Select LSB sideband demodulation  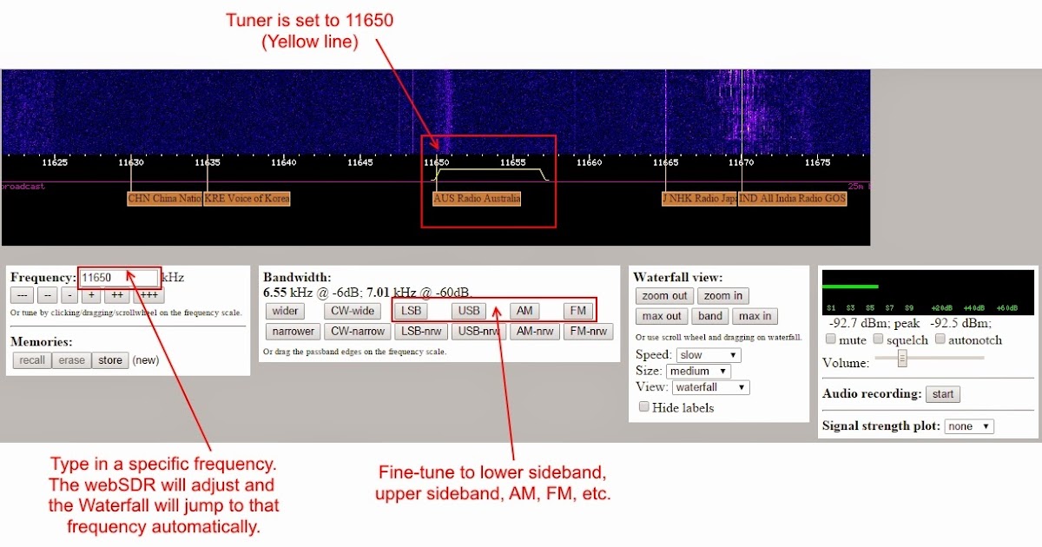[411, 310]
